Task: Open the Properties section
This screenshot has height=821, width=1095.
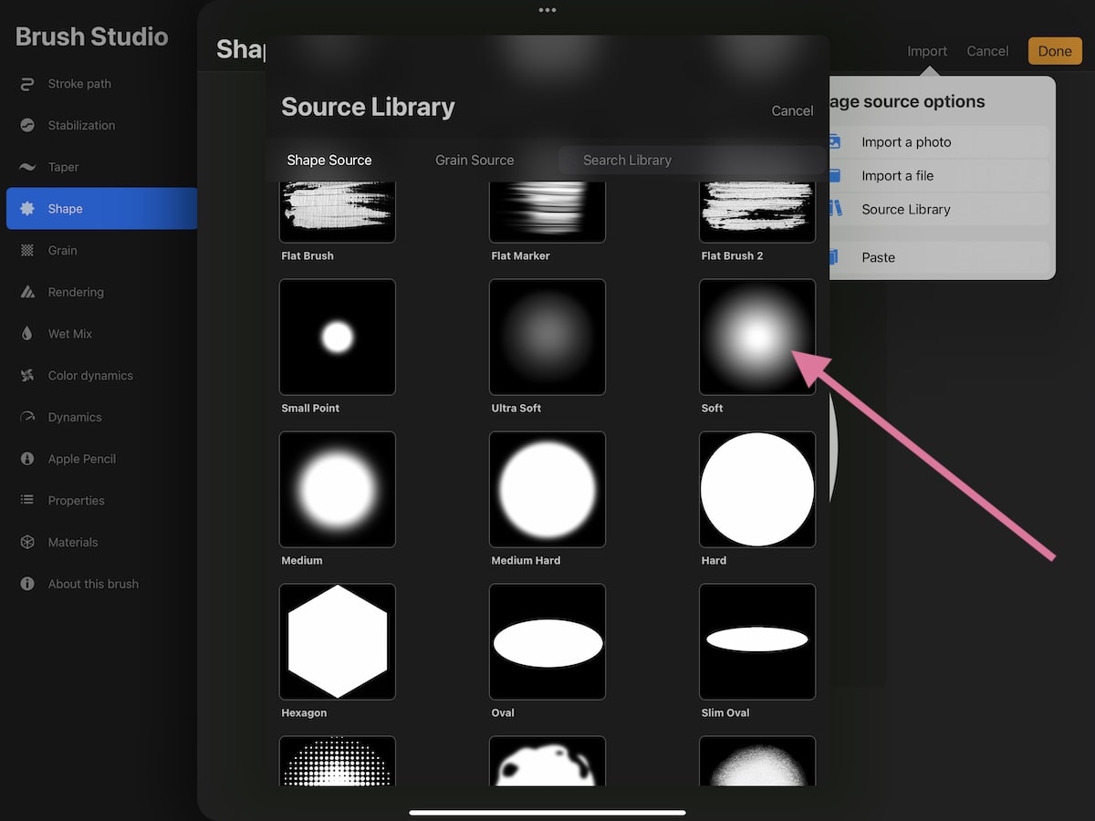Action: [100, 500]
